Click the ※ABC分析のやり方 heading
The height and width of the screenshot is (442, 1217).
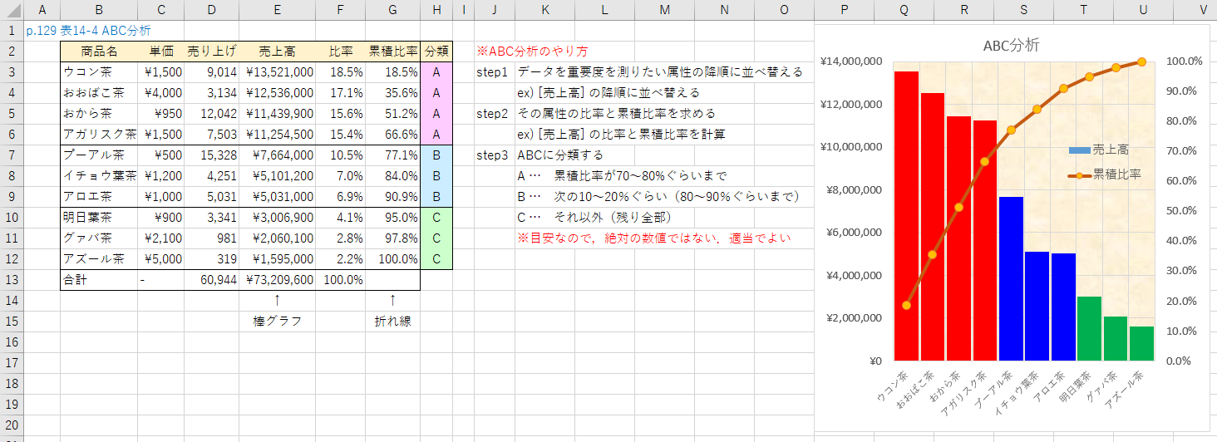point(532,52)
